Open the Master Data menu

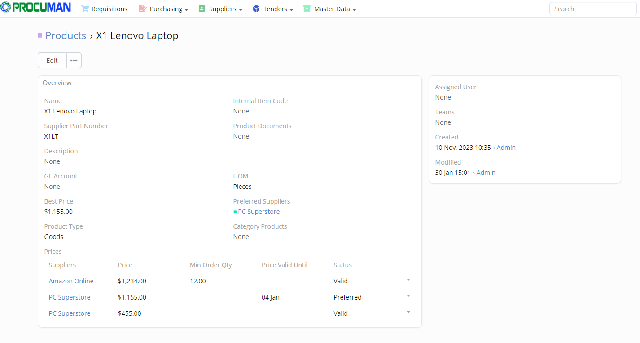click(x=334, y=9)
